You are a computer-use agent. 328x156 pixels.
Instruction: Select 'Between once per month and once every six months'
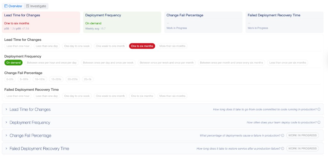tap(231, 62)
